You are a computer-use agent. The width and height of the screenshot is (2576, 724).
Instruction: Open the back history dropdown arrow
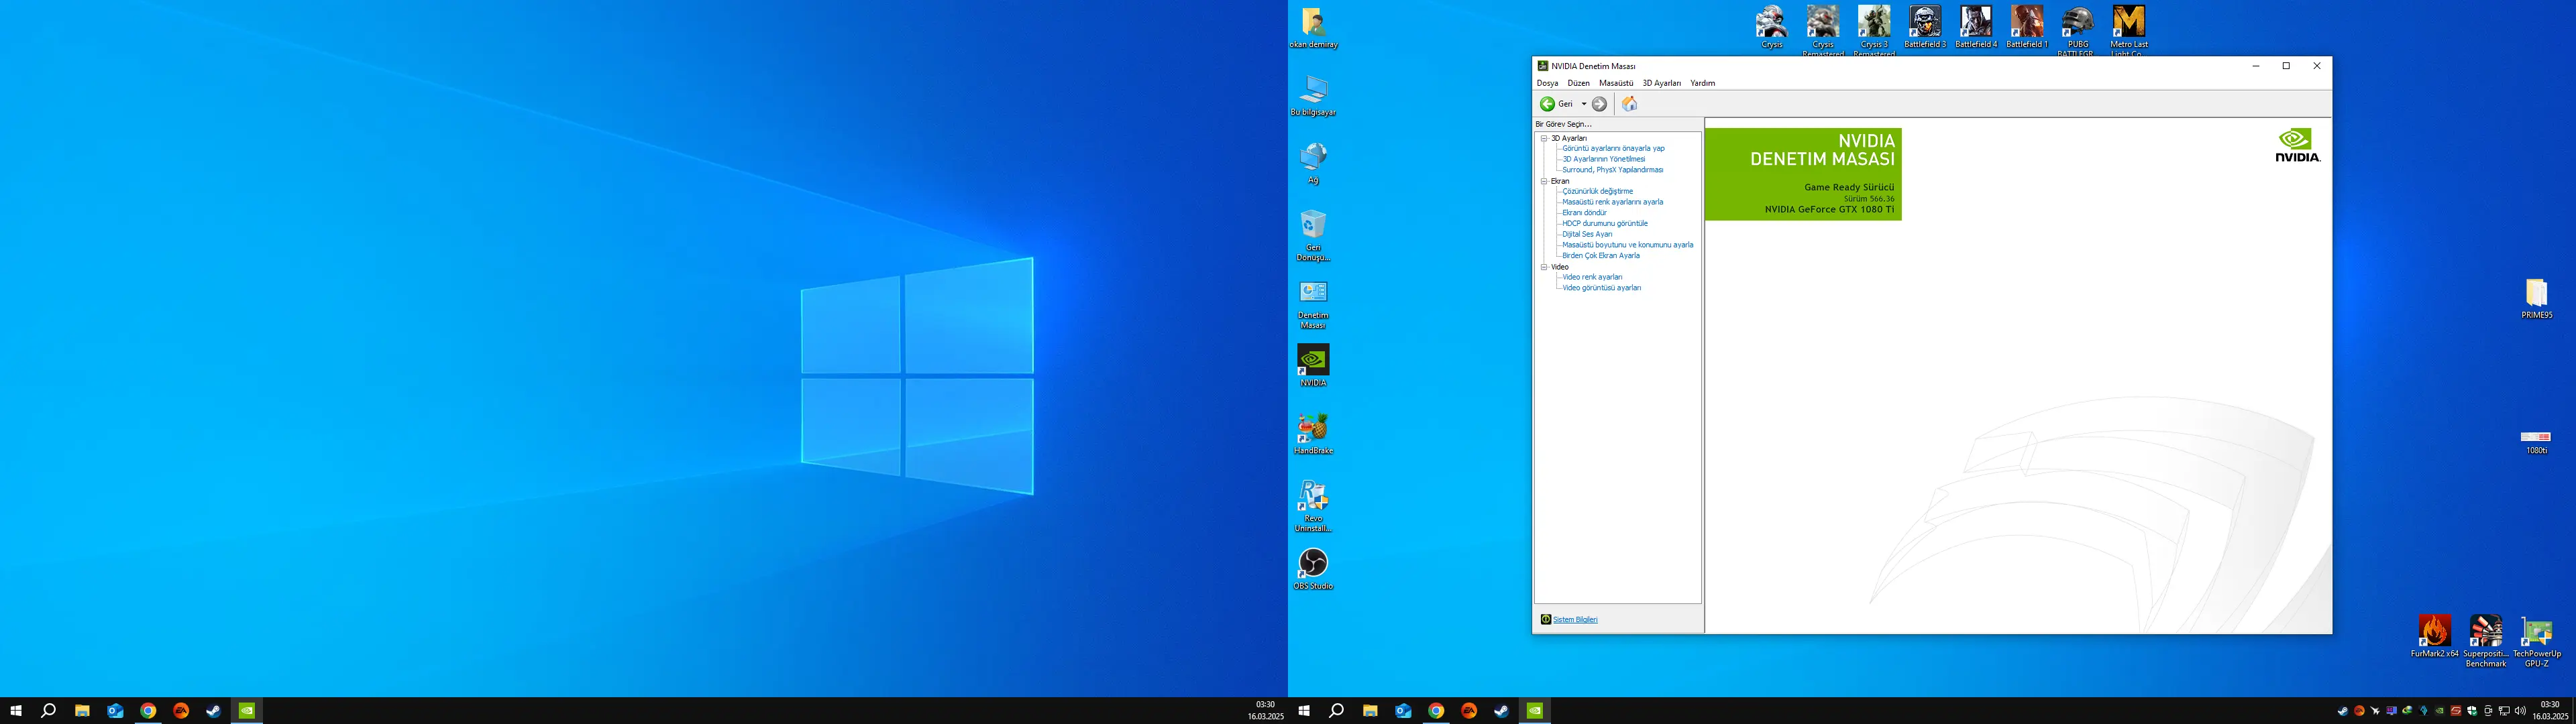(x=1583, y=104)
